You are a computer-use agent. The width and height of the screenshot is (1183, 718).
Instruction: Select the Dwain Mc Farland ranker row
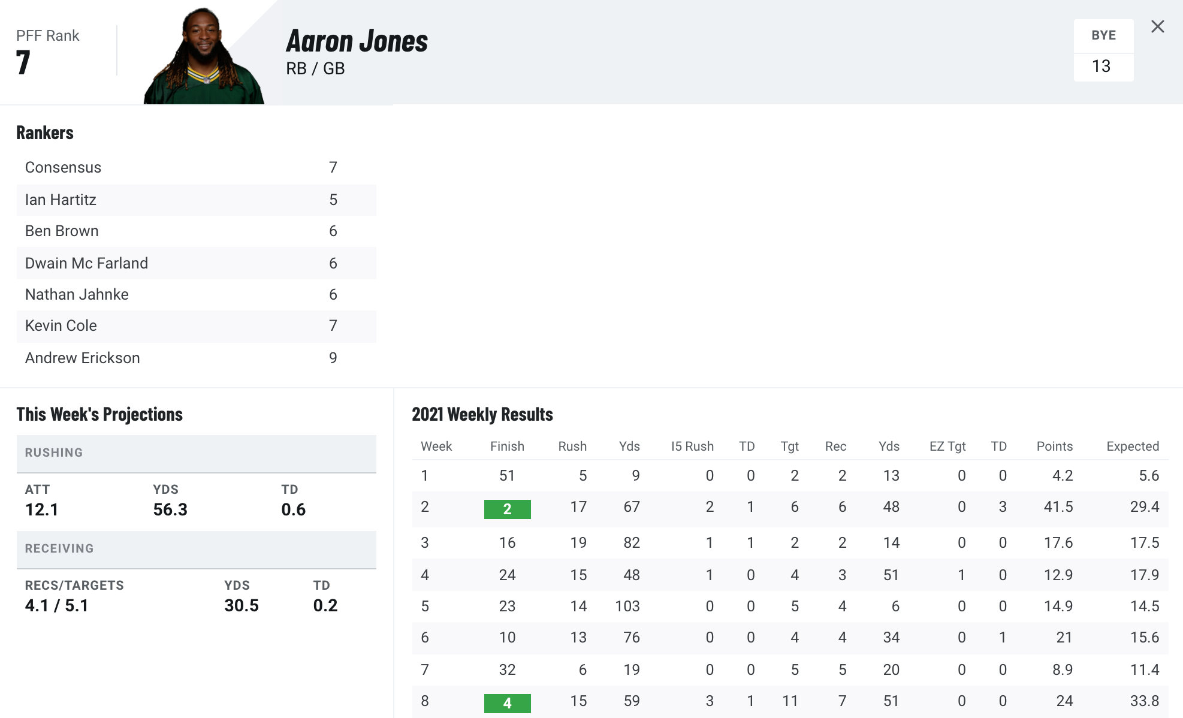197,263
